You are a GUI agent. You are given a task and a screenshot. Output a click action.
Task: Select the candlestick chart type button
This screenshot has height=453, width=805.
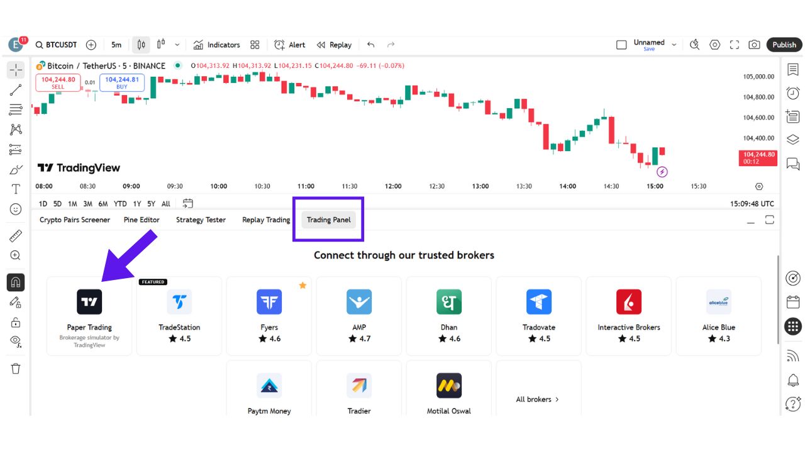tap(141, 45)
